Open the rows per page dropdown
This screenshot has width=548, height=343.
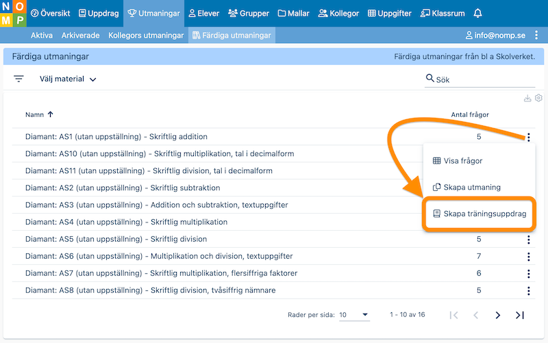[x=354, y=315]
